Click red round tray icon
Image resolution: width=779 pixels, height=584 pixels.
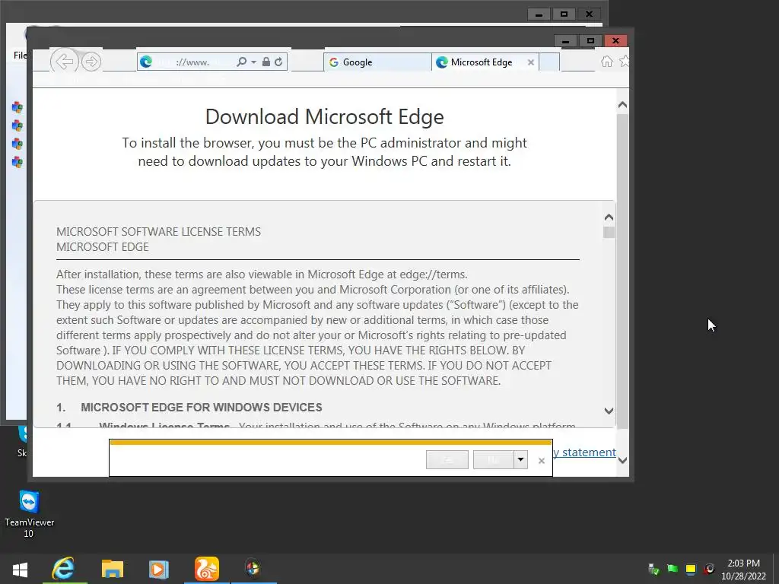click(709, 569)
